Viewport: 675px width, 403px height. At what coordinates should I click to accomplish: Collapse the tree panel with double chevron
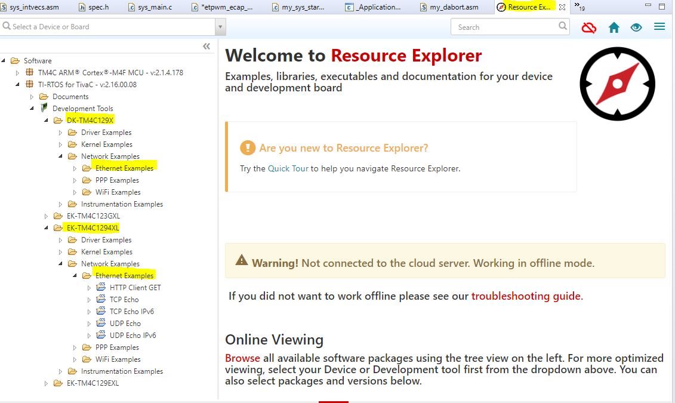pyautogui.click(x=206, y=46)
